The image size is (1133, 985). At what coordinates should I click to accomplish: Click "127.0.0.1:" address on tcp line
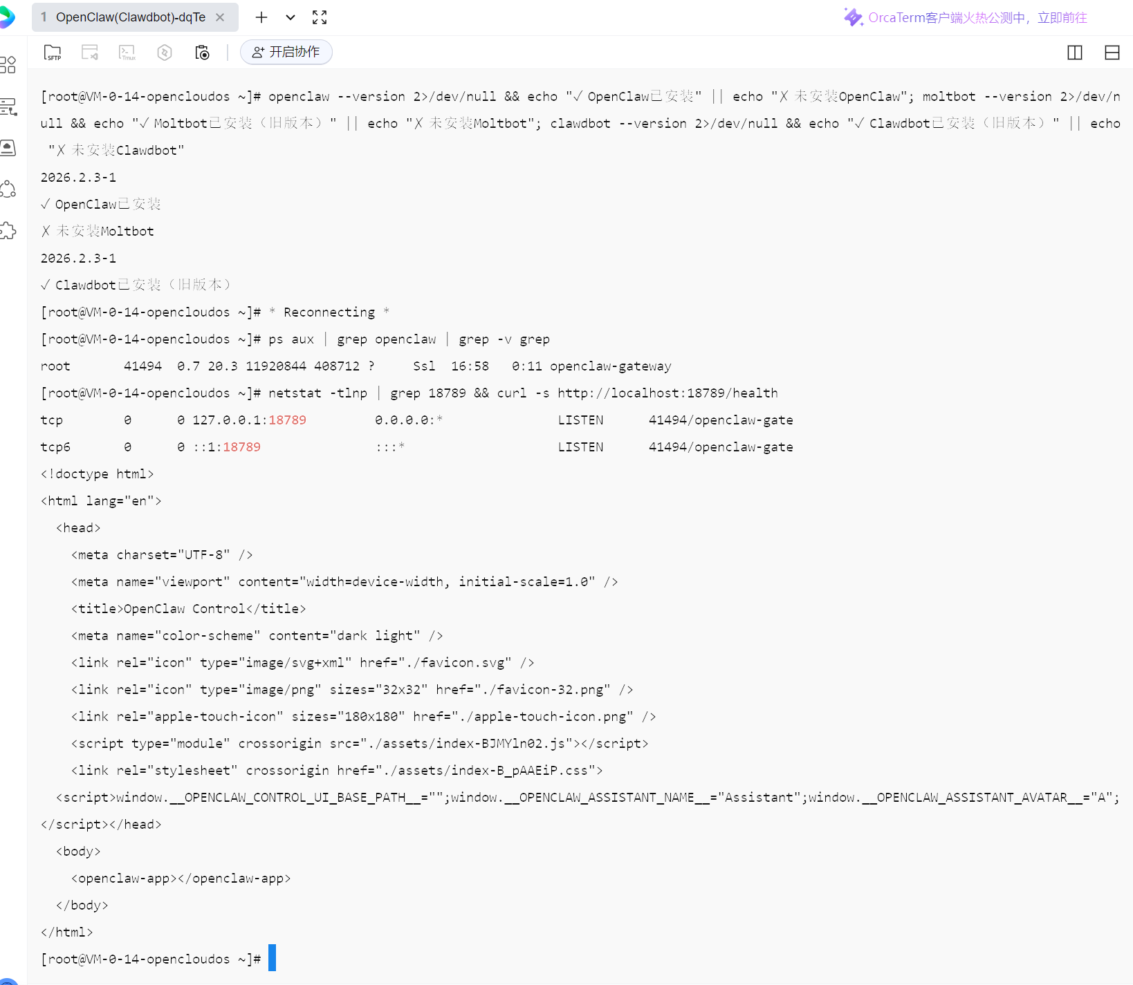230,420
